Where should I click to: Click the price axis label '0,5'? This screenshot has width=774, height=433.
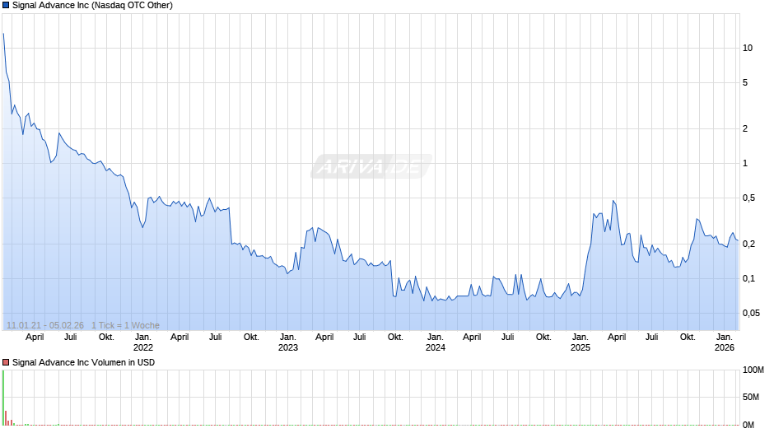pos(748,198)
